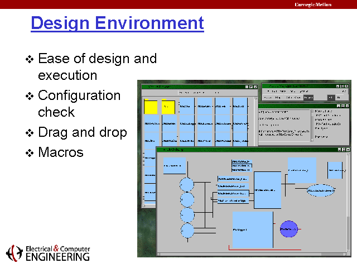
Task: Select the second yellow palette block
Action: (x=168, y=106)
